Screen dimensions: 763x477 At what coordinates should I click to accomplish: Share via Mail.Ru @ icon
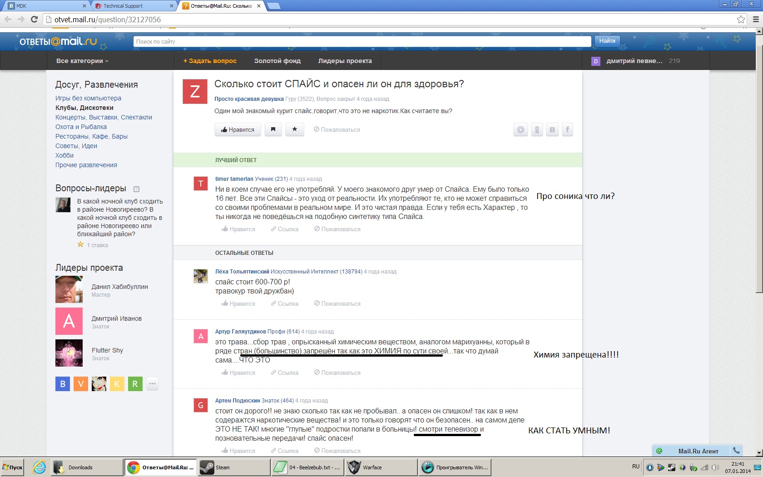coord(520,130)
